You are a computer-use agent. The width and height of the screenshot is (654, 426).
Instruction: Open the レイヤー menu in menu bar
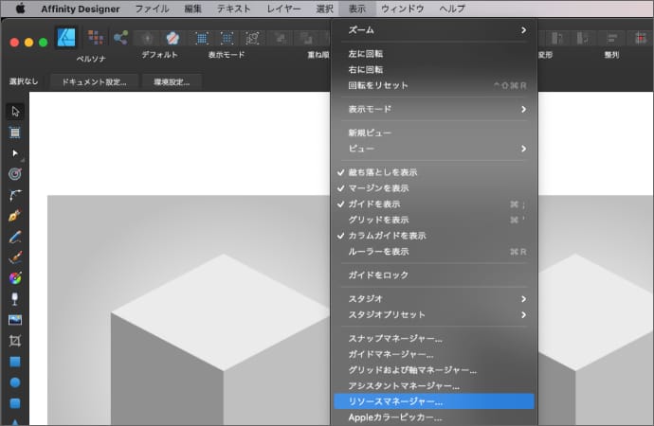pyautogui.click(x=285, y=9)
